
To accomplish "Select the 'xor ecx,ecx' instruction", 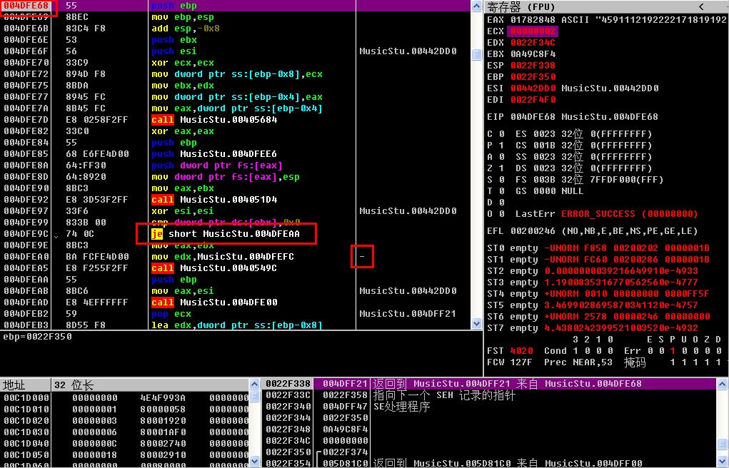I will pos(183,63).
